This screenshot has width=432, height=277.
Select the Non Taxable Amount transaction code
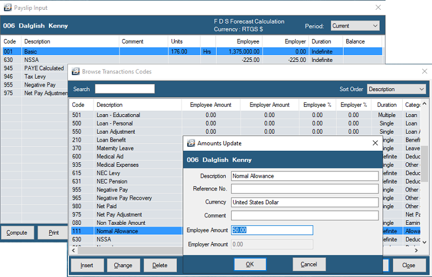pyautogui.click(x=127, y=223)
